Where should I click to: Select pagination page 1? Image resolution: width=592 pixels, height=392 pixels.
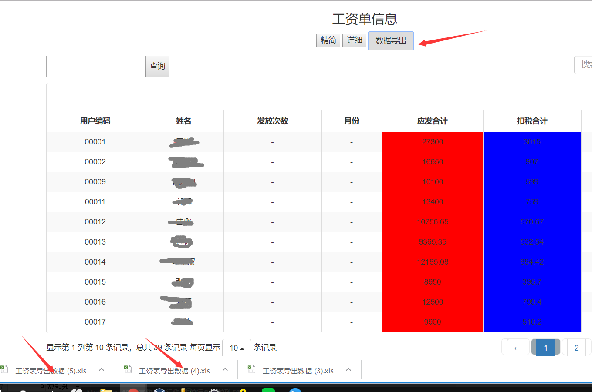545,348
